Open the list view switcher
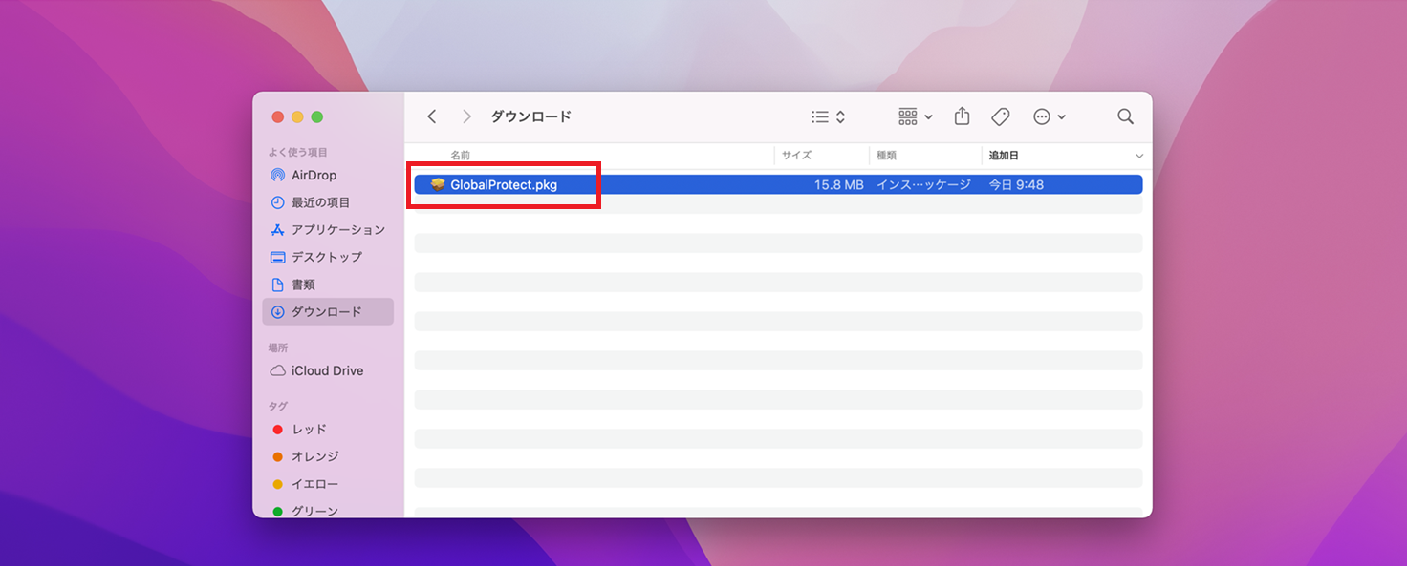Image resolution: width=1407 pixels, height=569 pixels. click(828, 116)
